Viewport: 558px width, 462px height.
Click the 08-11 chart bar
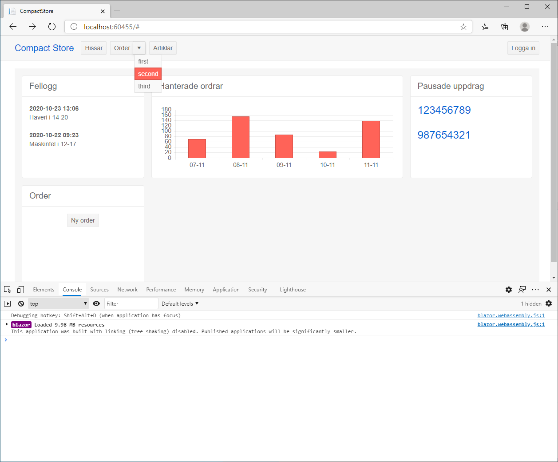(x=241, y=137)
